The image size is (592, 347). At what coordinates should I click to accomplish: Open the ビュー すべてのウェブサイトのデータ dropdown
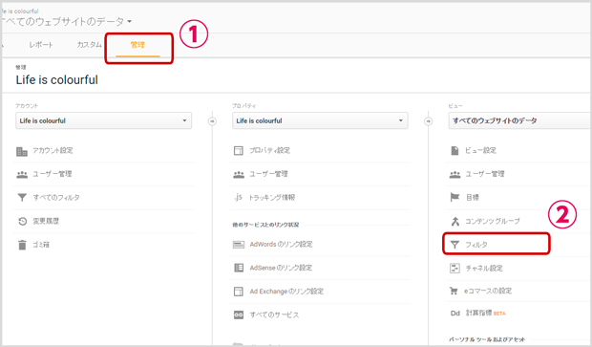tap(520, 120)
